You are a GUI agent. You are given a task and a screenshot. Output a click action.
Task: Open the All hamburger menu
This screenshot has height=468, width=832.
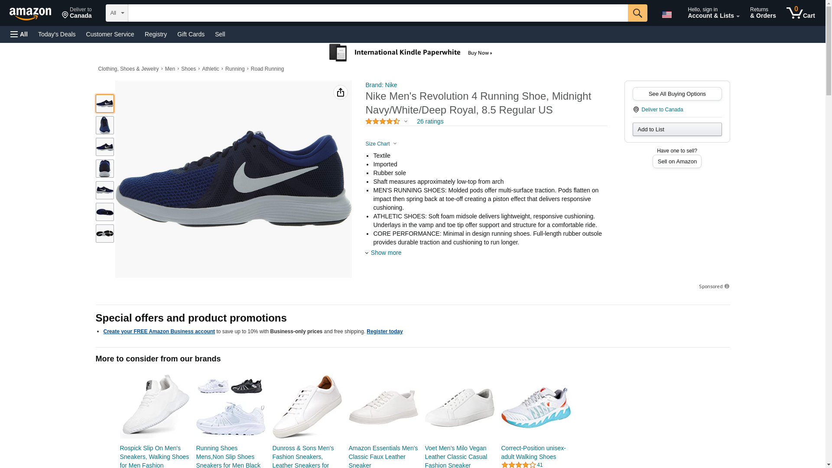click(x=19, y=34)
